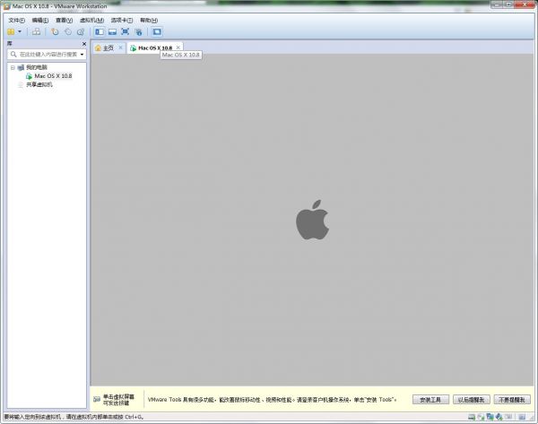The image size is (538, 424).
Task: Enter full screen mode
Action: click(x=126, y=32)
